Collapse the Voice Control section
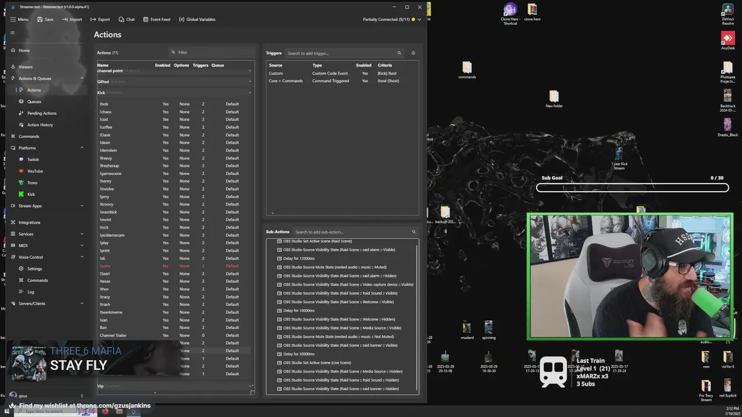 82,257
